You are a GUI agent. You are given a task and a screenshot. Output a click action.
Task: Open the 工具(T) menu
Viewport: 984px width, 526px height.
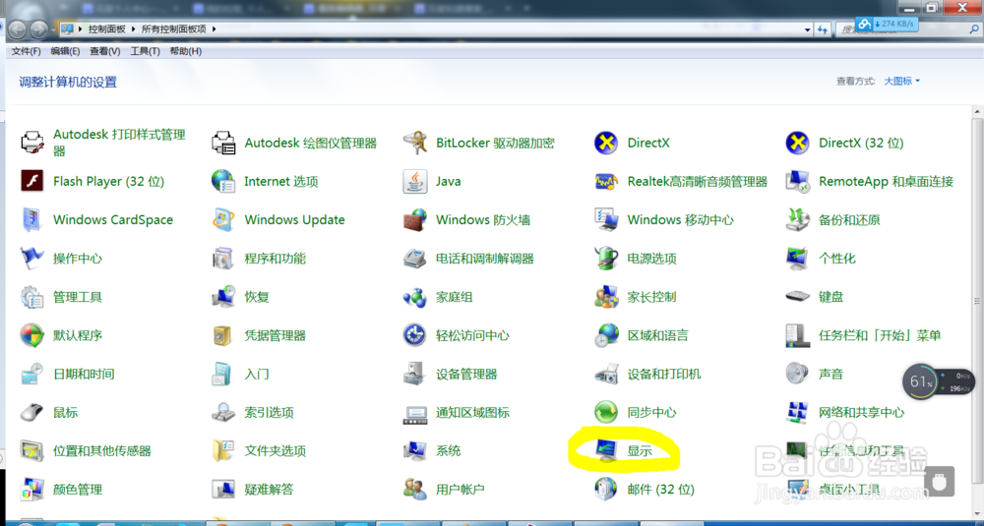pos(145,51)
